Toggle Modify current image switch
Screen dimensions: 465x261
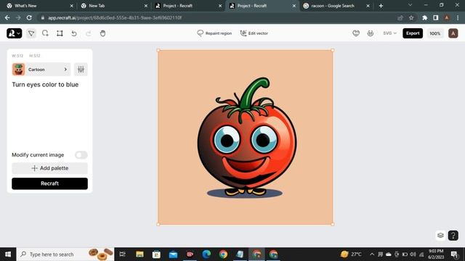(81, 154)
